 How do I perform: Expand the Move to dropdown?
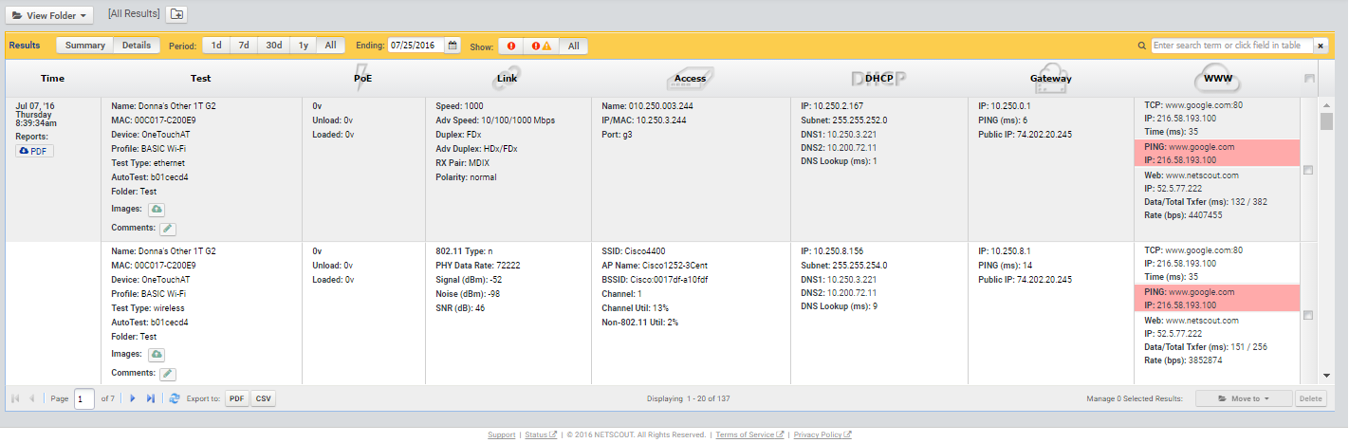point(1243,398)
